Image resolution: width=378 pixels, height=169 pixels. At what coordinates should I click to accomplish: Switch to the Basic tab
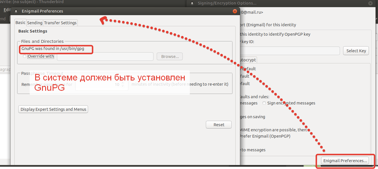(x=20, y=23)
